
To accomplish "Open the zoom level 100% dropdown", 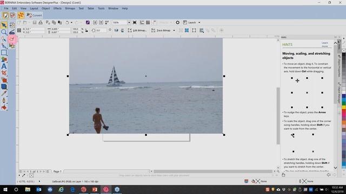I will coord(129,23).
